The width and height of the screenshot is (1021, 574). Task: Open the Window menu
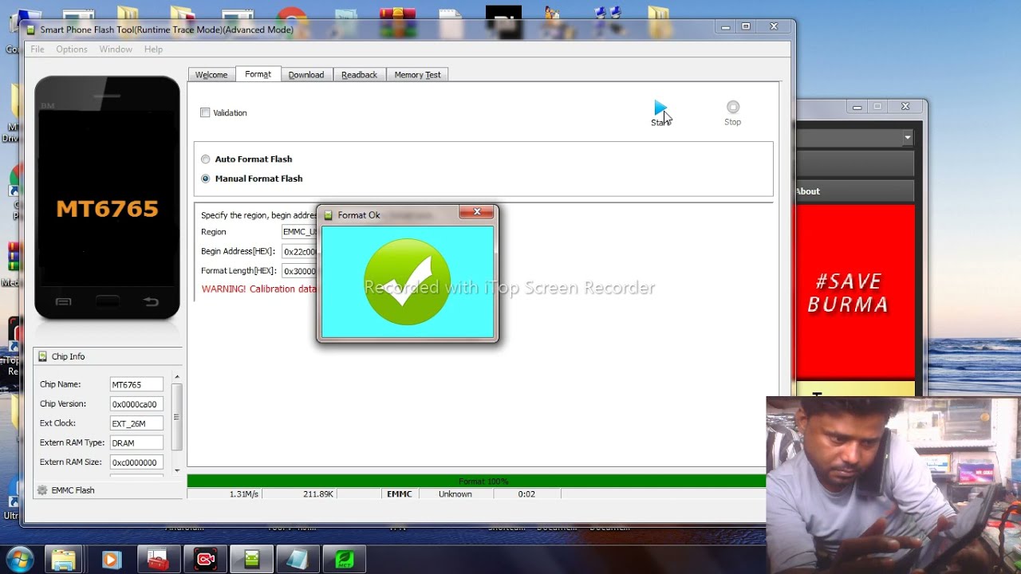[116, 49]
